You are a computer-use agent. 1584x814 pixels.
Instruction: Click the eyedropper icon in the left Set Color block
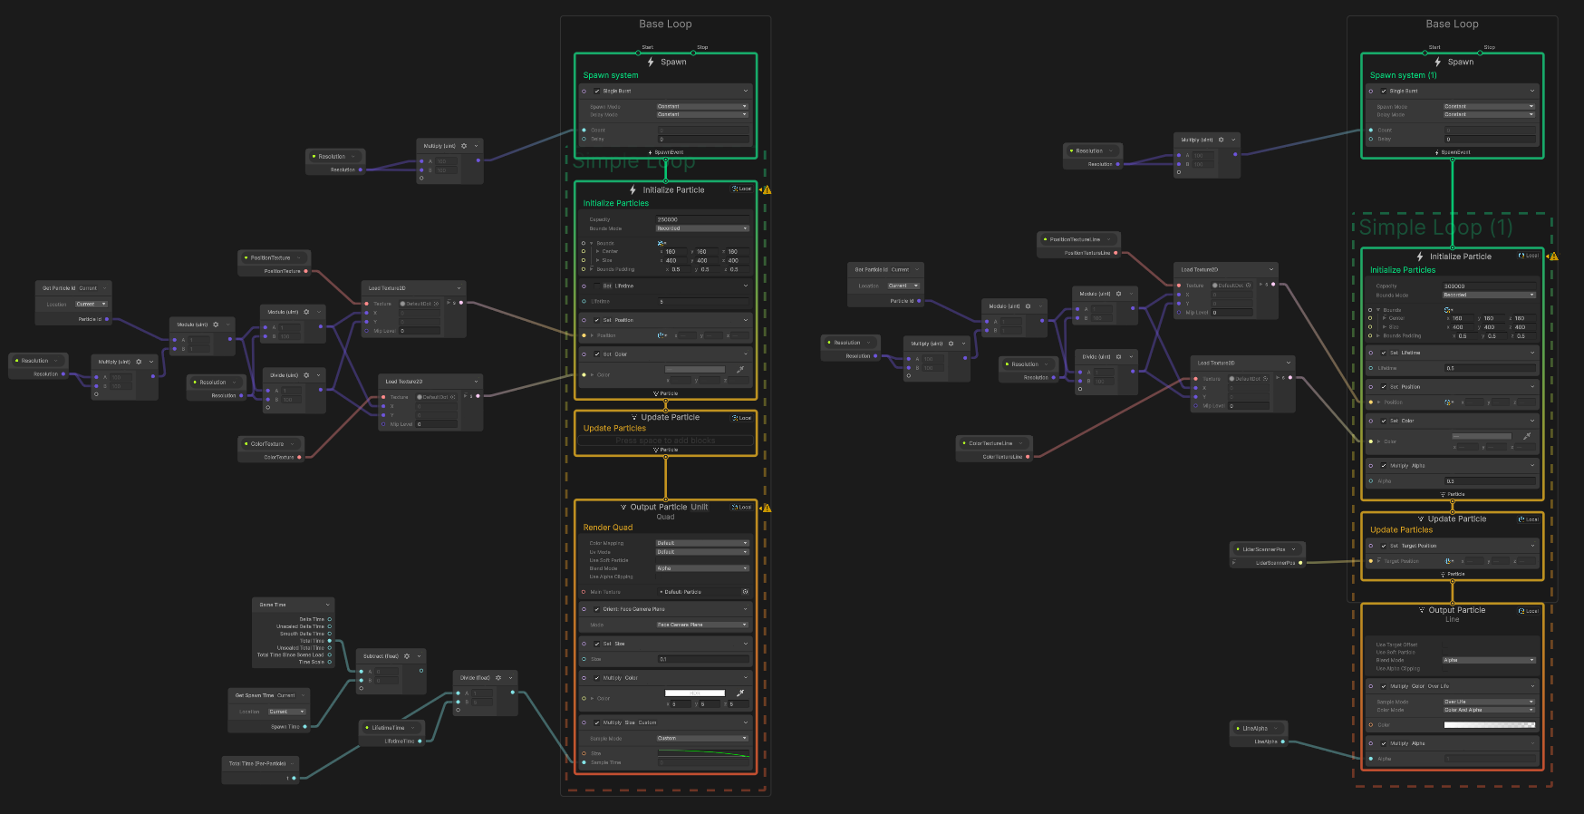pyautogui.click(x=740, y=370)
